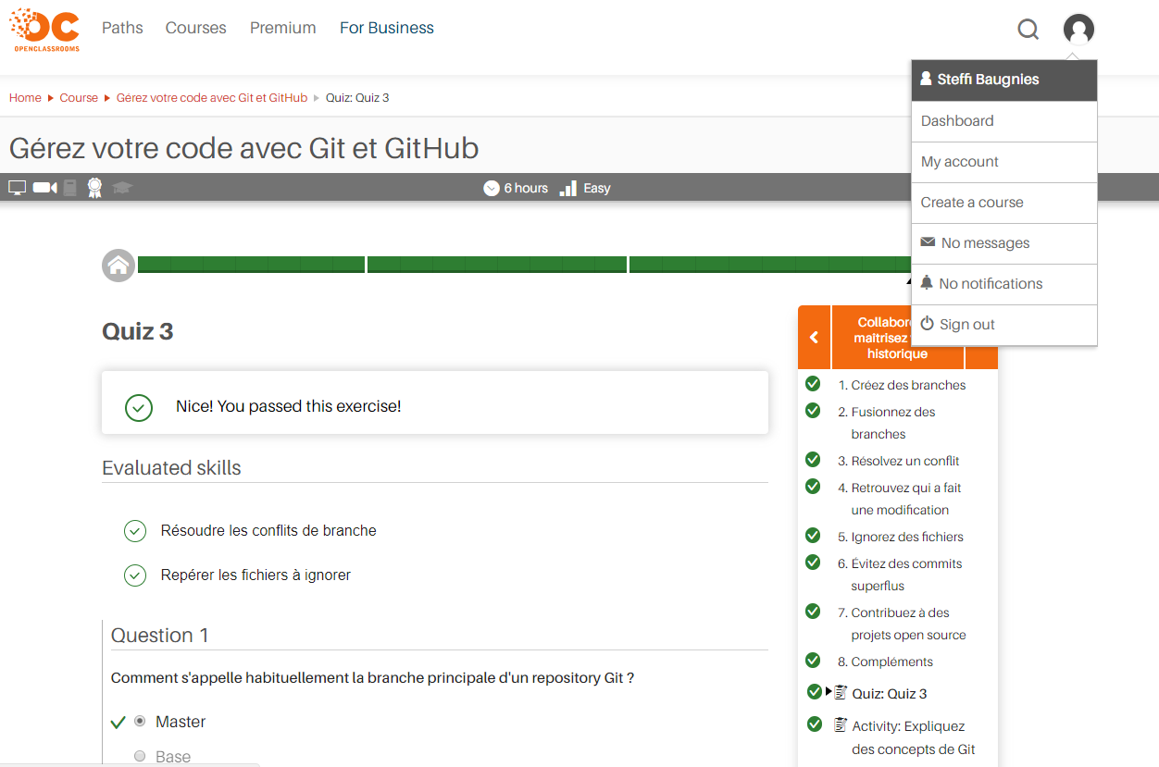Click the book icon in course bar
The height and width of the screenshot is (767, 1159).
pyautogui.click(x=70, y=188)
